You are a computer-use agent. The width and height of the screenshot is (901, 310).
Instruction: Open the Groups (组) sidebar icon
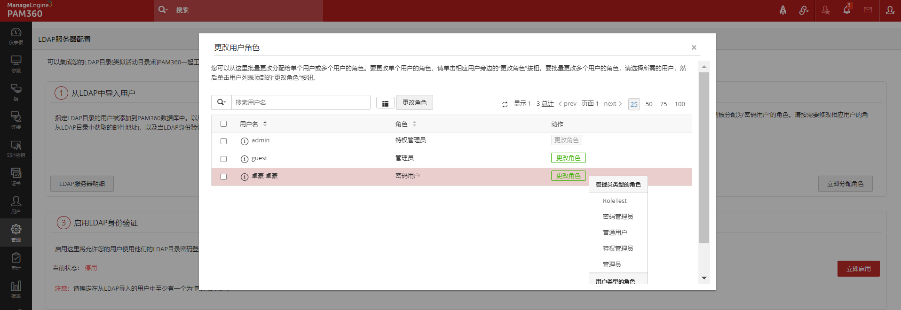[x=16, y=92]
